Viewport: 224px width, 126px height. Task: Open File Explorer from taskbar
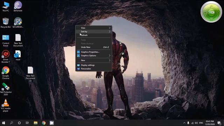pyautogui.click(x=36, y=123)
